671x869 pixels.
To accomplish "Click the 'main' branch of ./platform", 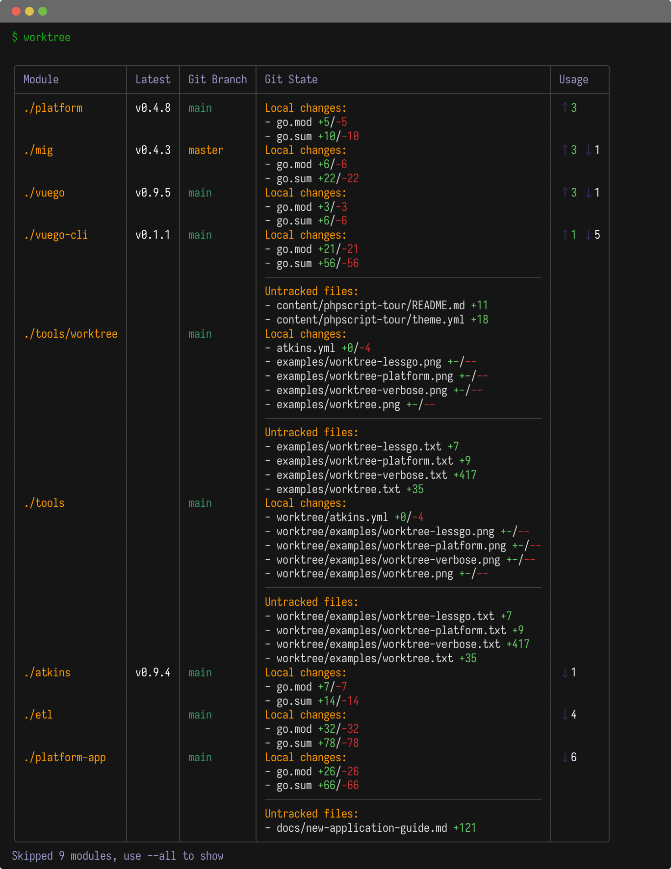I will pyautogui.click(x=200, y=108).
